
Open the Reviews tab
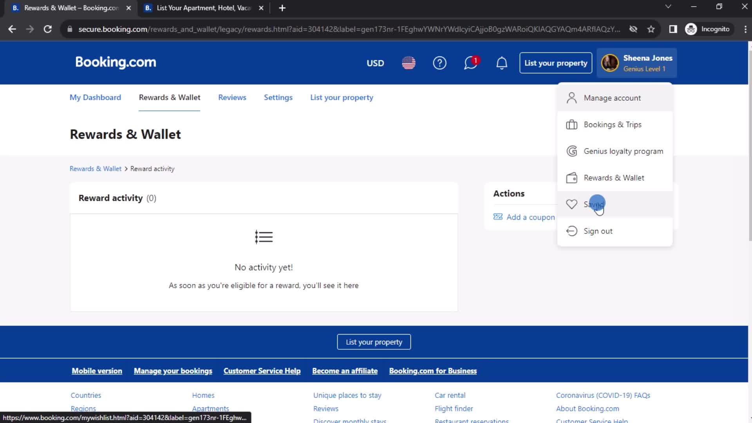point(232,98)
